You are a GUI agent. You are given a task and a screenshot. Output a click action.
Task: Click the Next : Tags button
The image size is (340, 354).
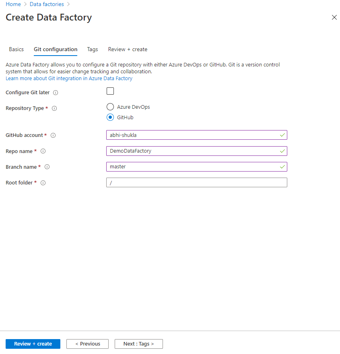[138, 344]
